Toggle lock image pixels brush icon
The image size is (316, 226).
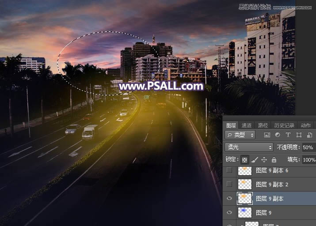255,160
